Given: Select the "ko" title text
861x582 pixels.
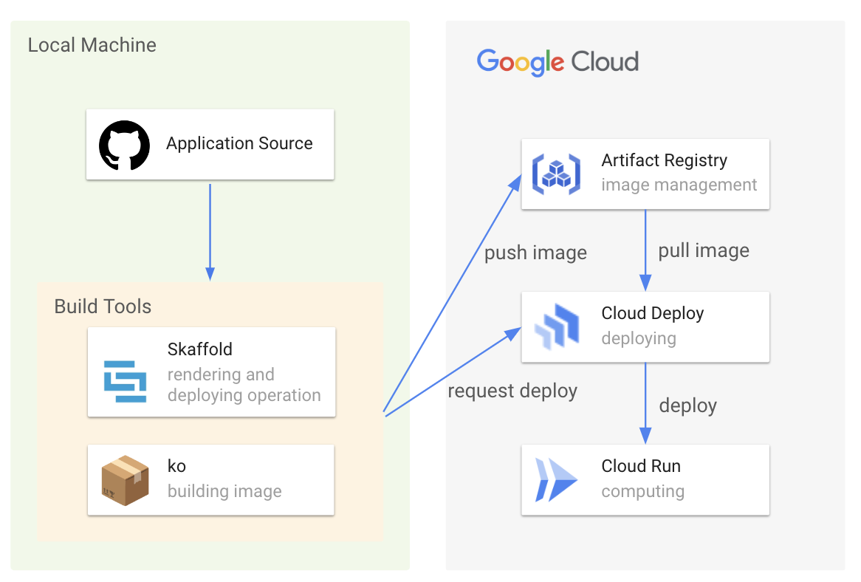Looking at the screenshot, I should (x=176, y=465).
